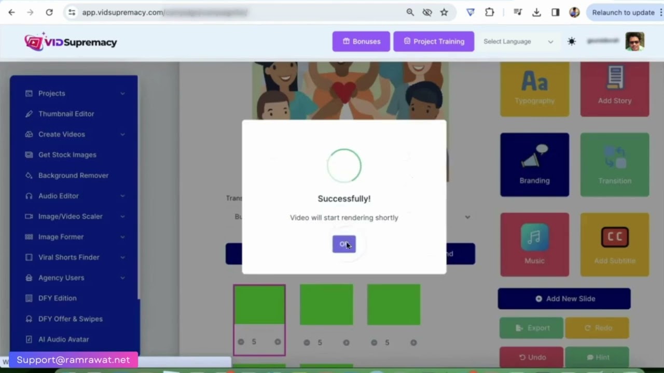Toggle light/dark theme sun icon
The height and width of the screenshot is (373, 664).
click(572, 41)
